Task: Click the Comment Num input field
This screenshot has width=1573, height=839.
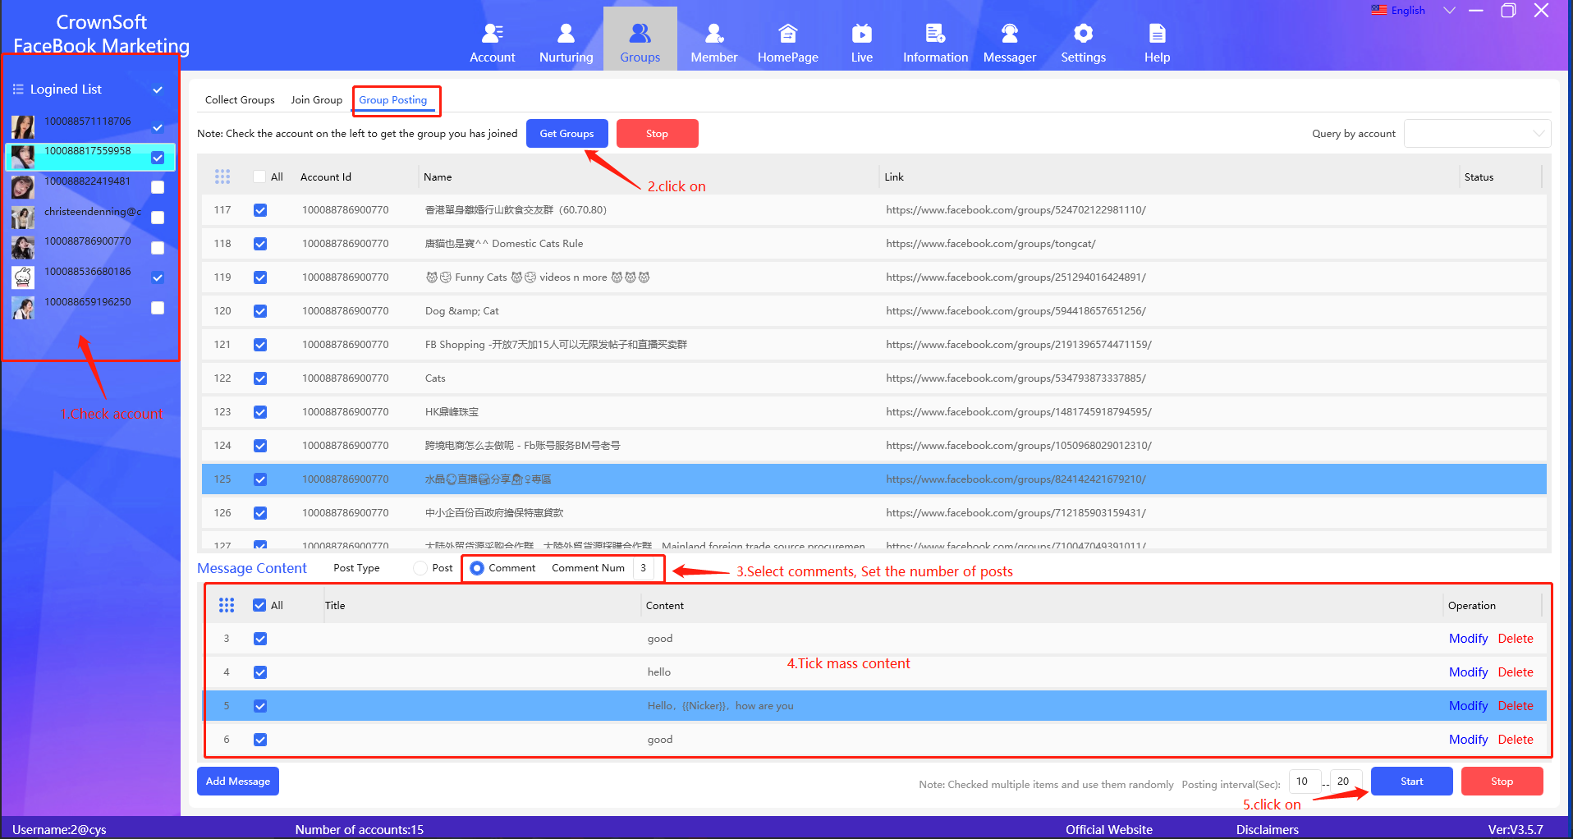Action: pos(644,568)
